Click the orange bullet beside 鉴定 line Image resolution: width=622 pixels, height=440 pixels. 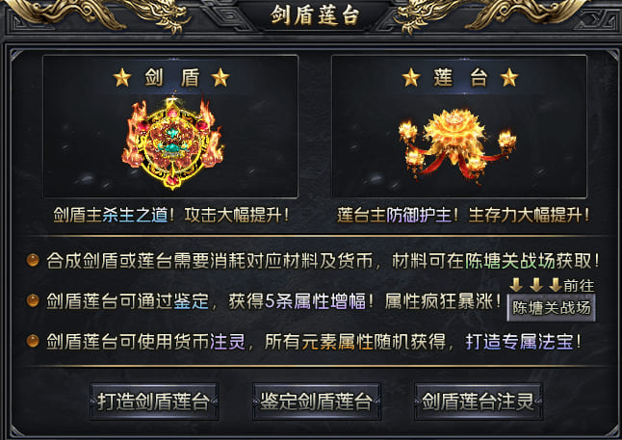(33, 300)
